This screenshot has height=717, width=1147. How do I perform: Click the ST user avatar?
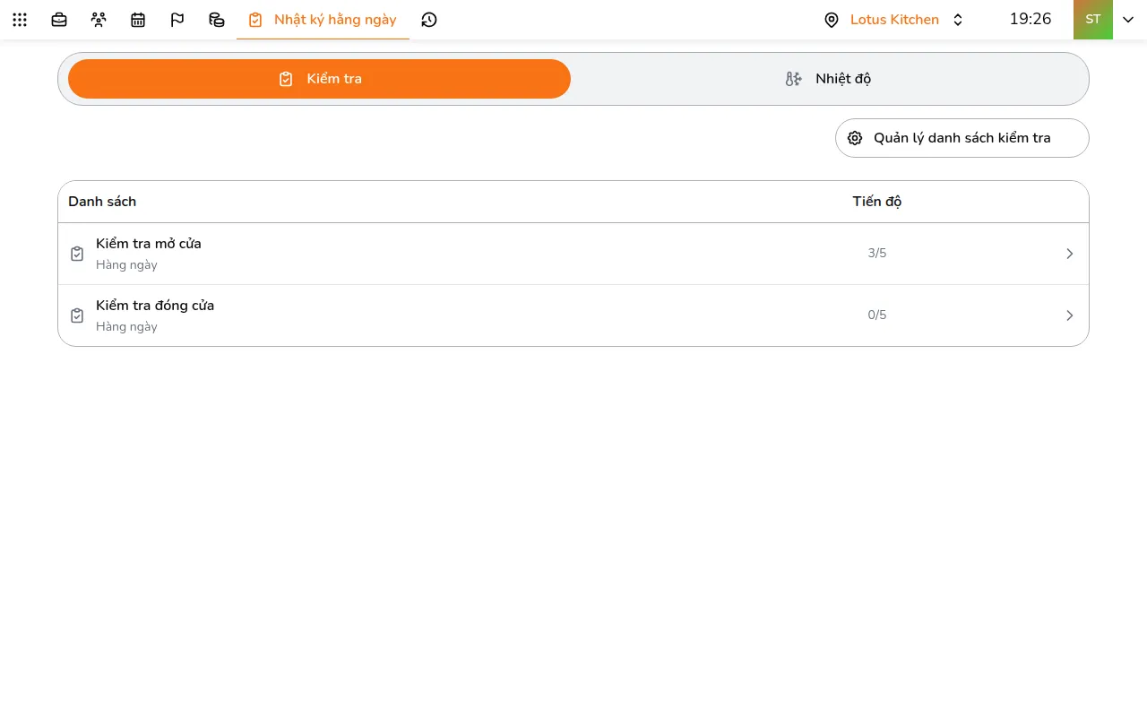[x=1093, y=20]
